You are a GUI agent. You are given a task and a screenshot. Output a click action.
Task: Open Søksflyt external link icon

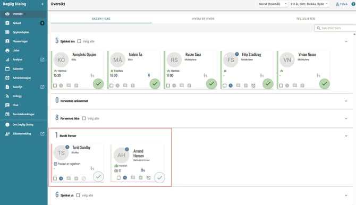tap(42, 87)
